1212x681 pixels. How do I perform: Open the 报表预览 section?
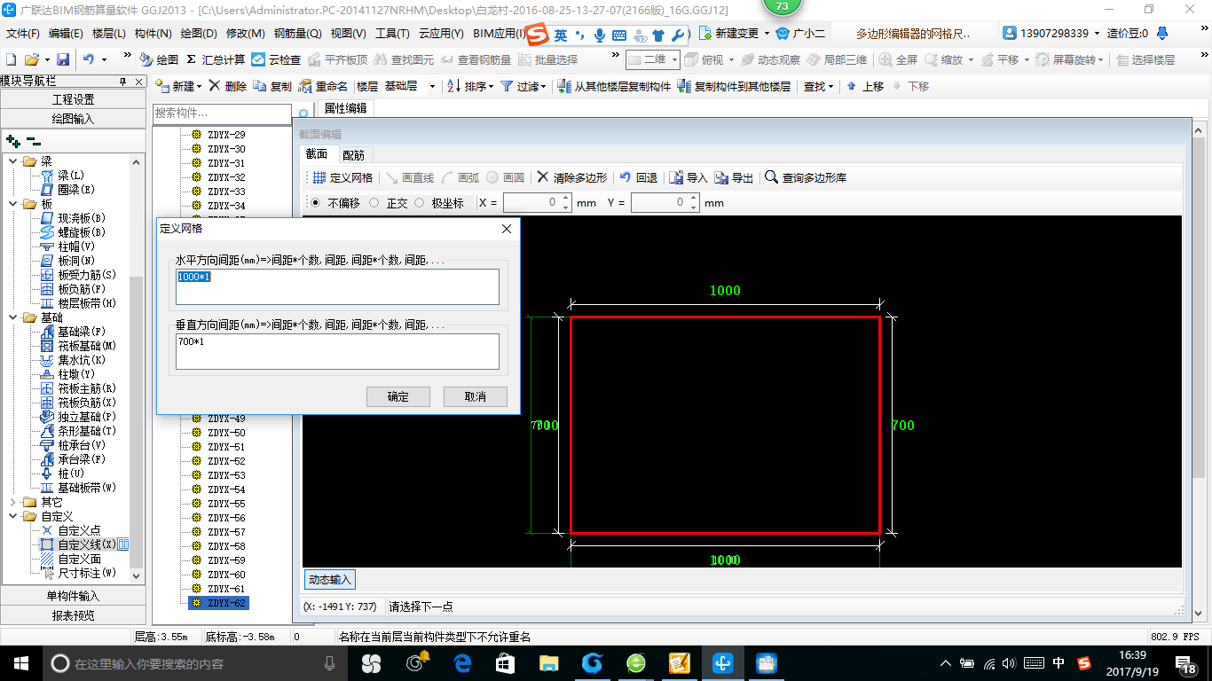[x=73, y=615]
